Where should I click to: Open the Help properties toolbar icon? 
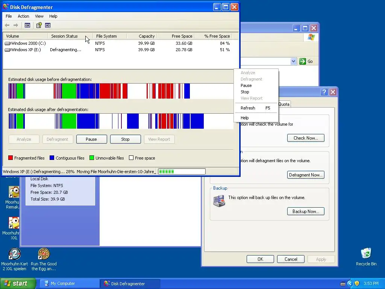(39, 25)
